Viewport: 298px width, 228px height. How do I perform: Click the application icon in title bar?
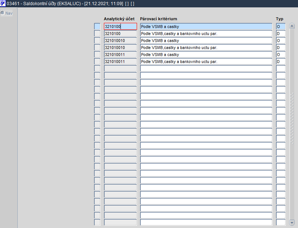coord(3,3)
